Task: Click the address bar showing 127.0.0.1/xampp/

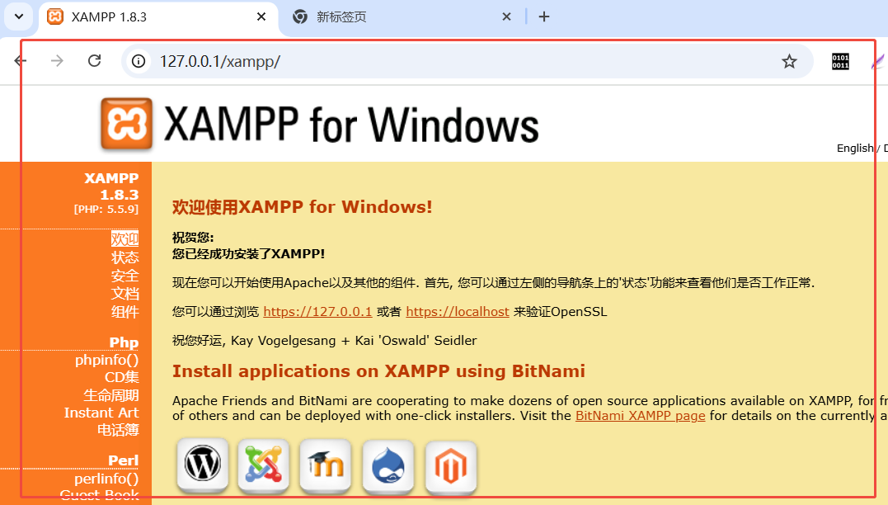Action: [467, 61]
